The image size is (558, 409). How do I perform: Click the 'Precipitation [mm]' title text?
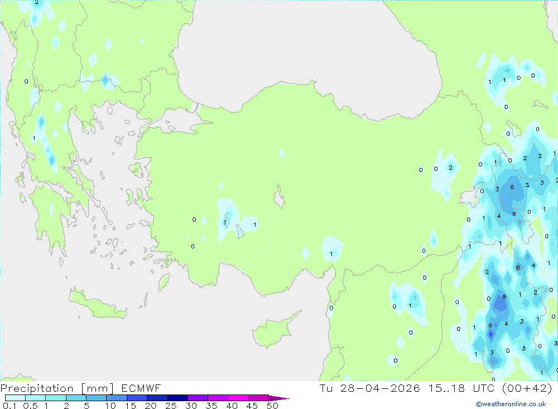(57, 388)
